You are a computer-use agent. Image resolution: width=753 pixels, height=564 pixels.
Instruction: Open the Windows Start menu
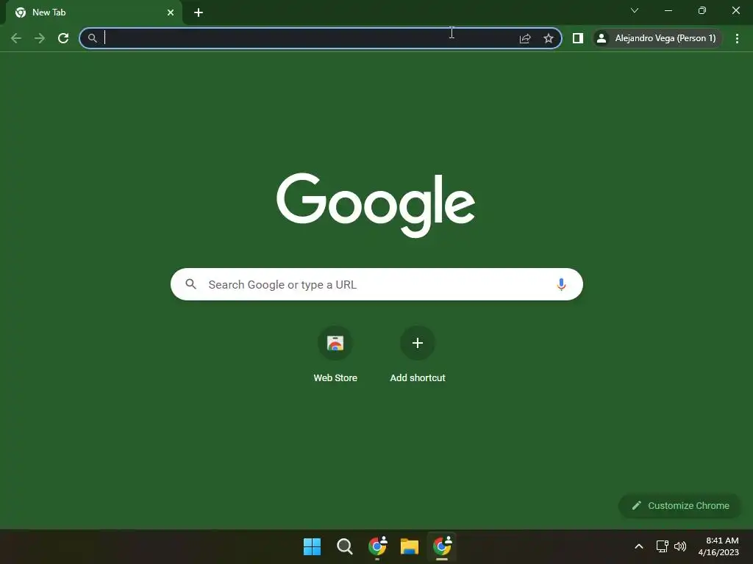coord(312,546)
